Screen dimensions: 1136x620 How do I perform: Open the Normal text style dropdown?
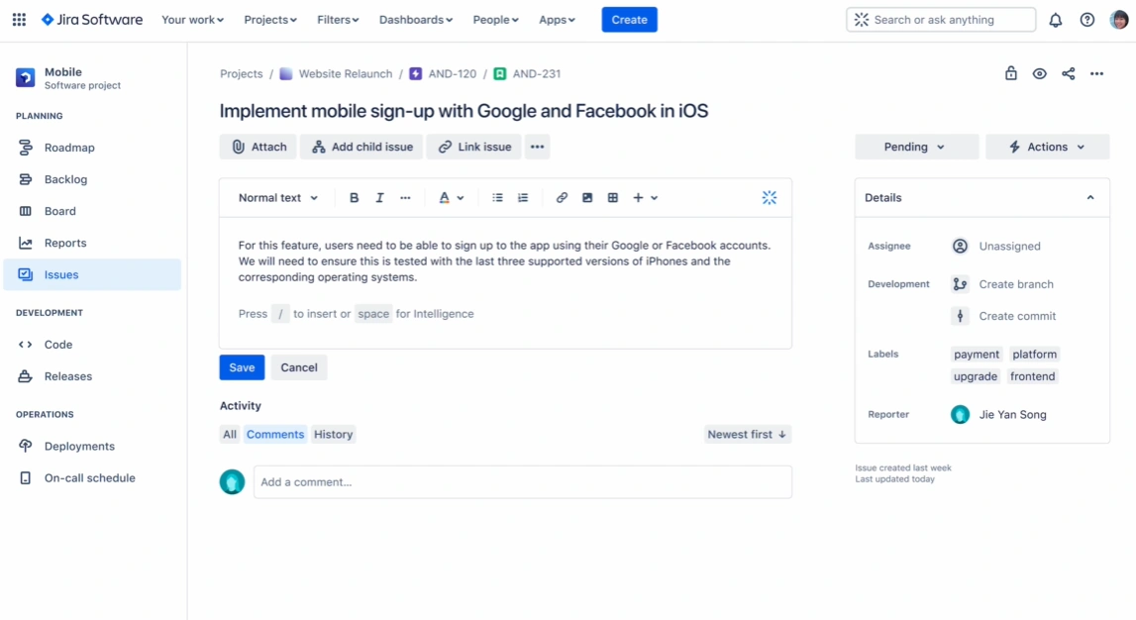278,198
